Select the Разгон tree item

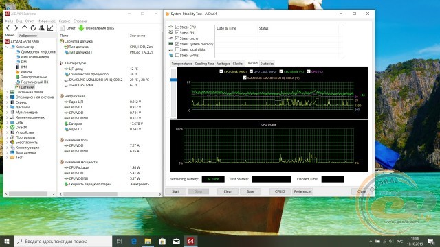[24, 72]
